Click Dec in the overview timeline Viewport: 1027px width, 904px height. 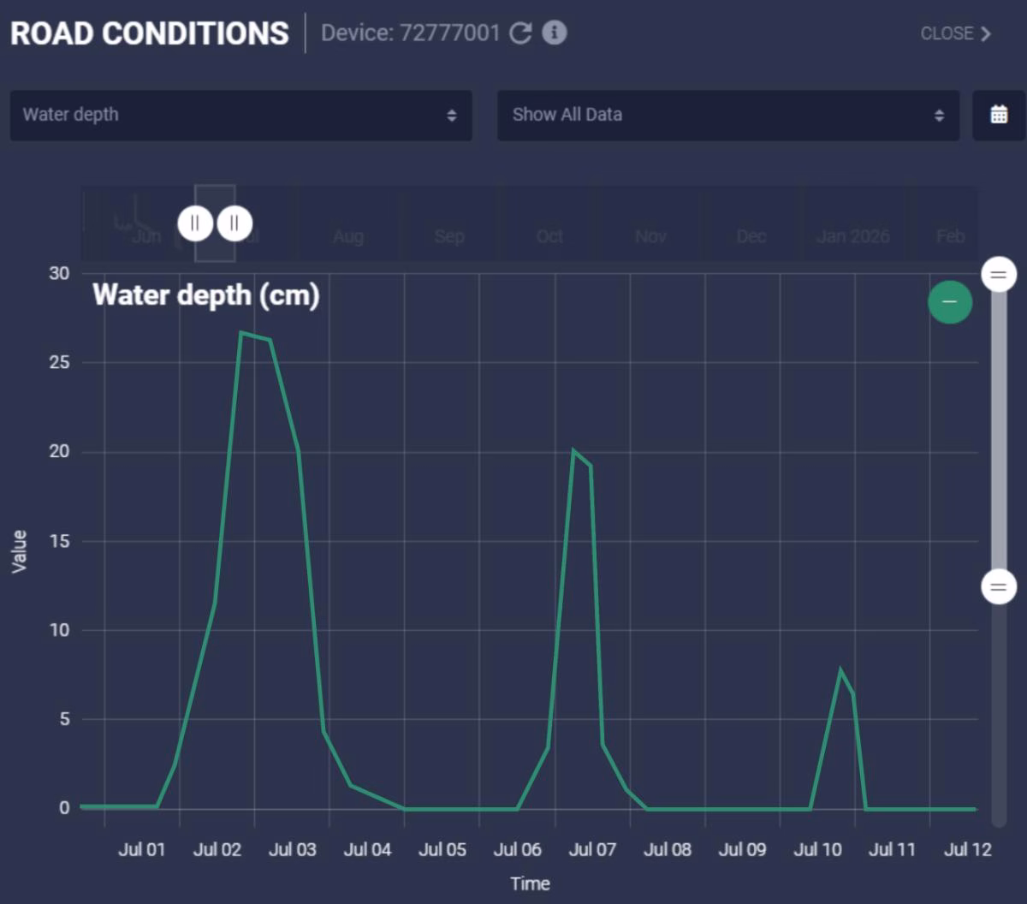point(751,236)
